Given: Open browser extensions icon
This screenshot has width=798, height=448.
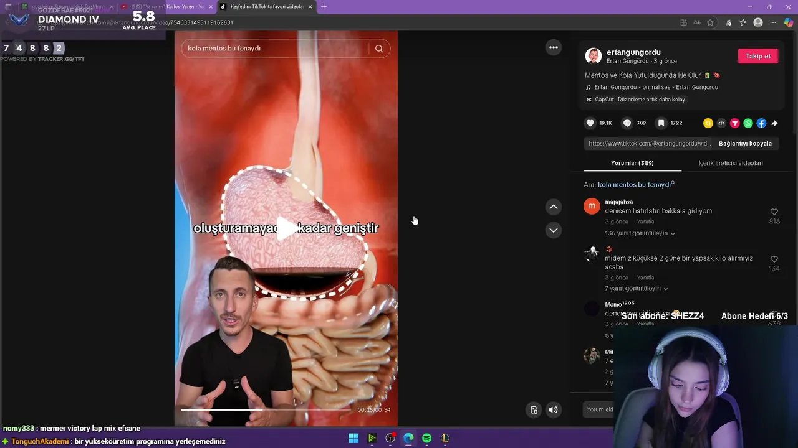Looking at the screenshot, I should [728, 22].
